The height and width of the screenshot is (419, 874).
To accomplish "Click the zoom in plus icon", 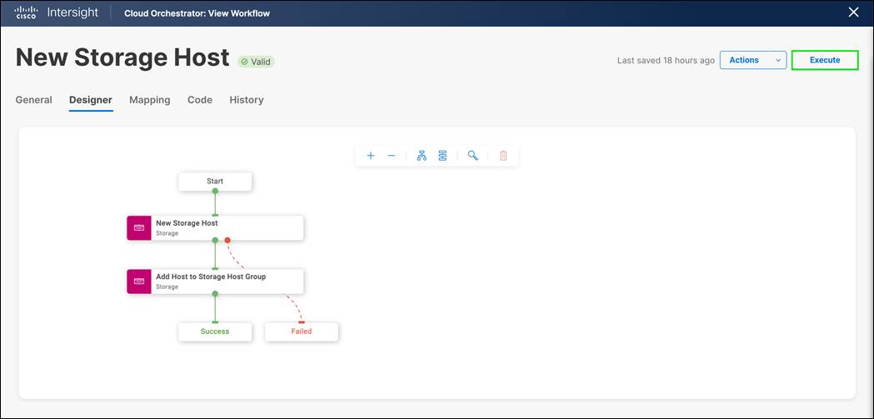I will [371, 156].
